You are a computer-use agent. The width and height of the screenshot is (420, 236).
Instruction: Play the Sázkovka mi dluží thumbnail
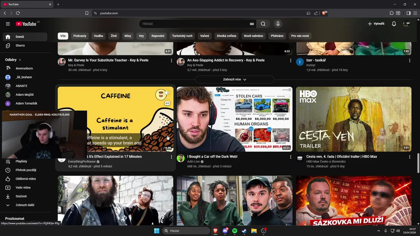coord(354,201)
